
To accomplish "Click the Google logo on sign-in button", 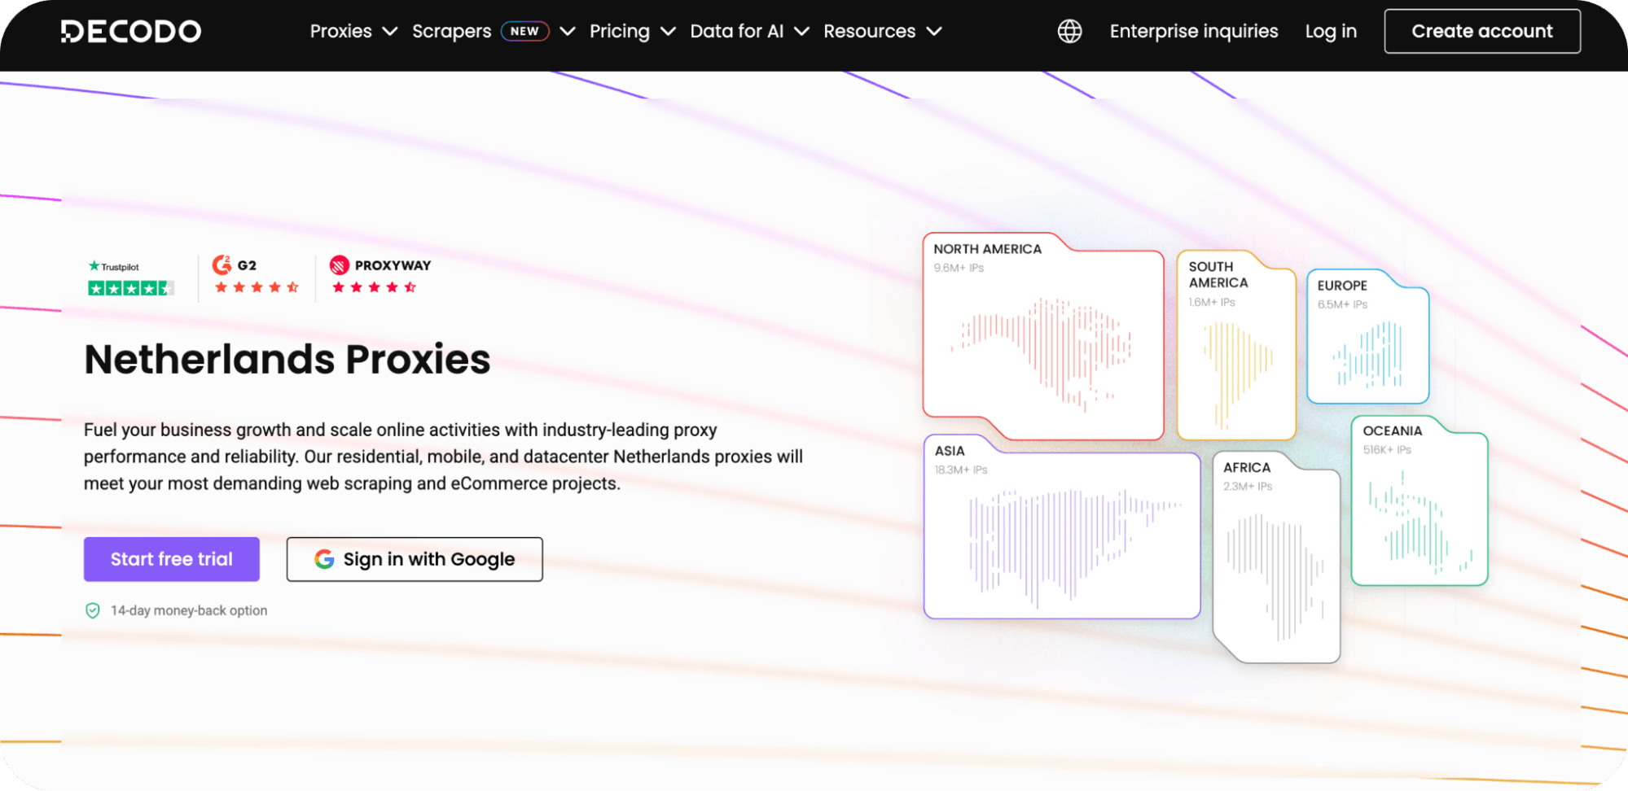I will click(x=324, y=559).
